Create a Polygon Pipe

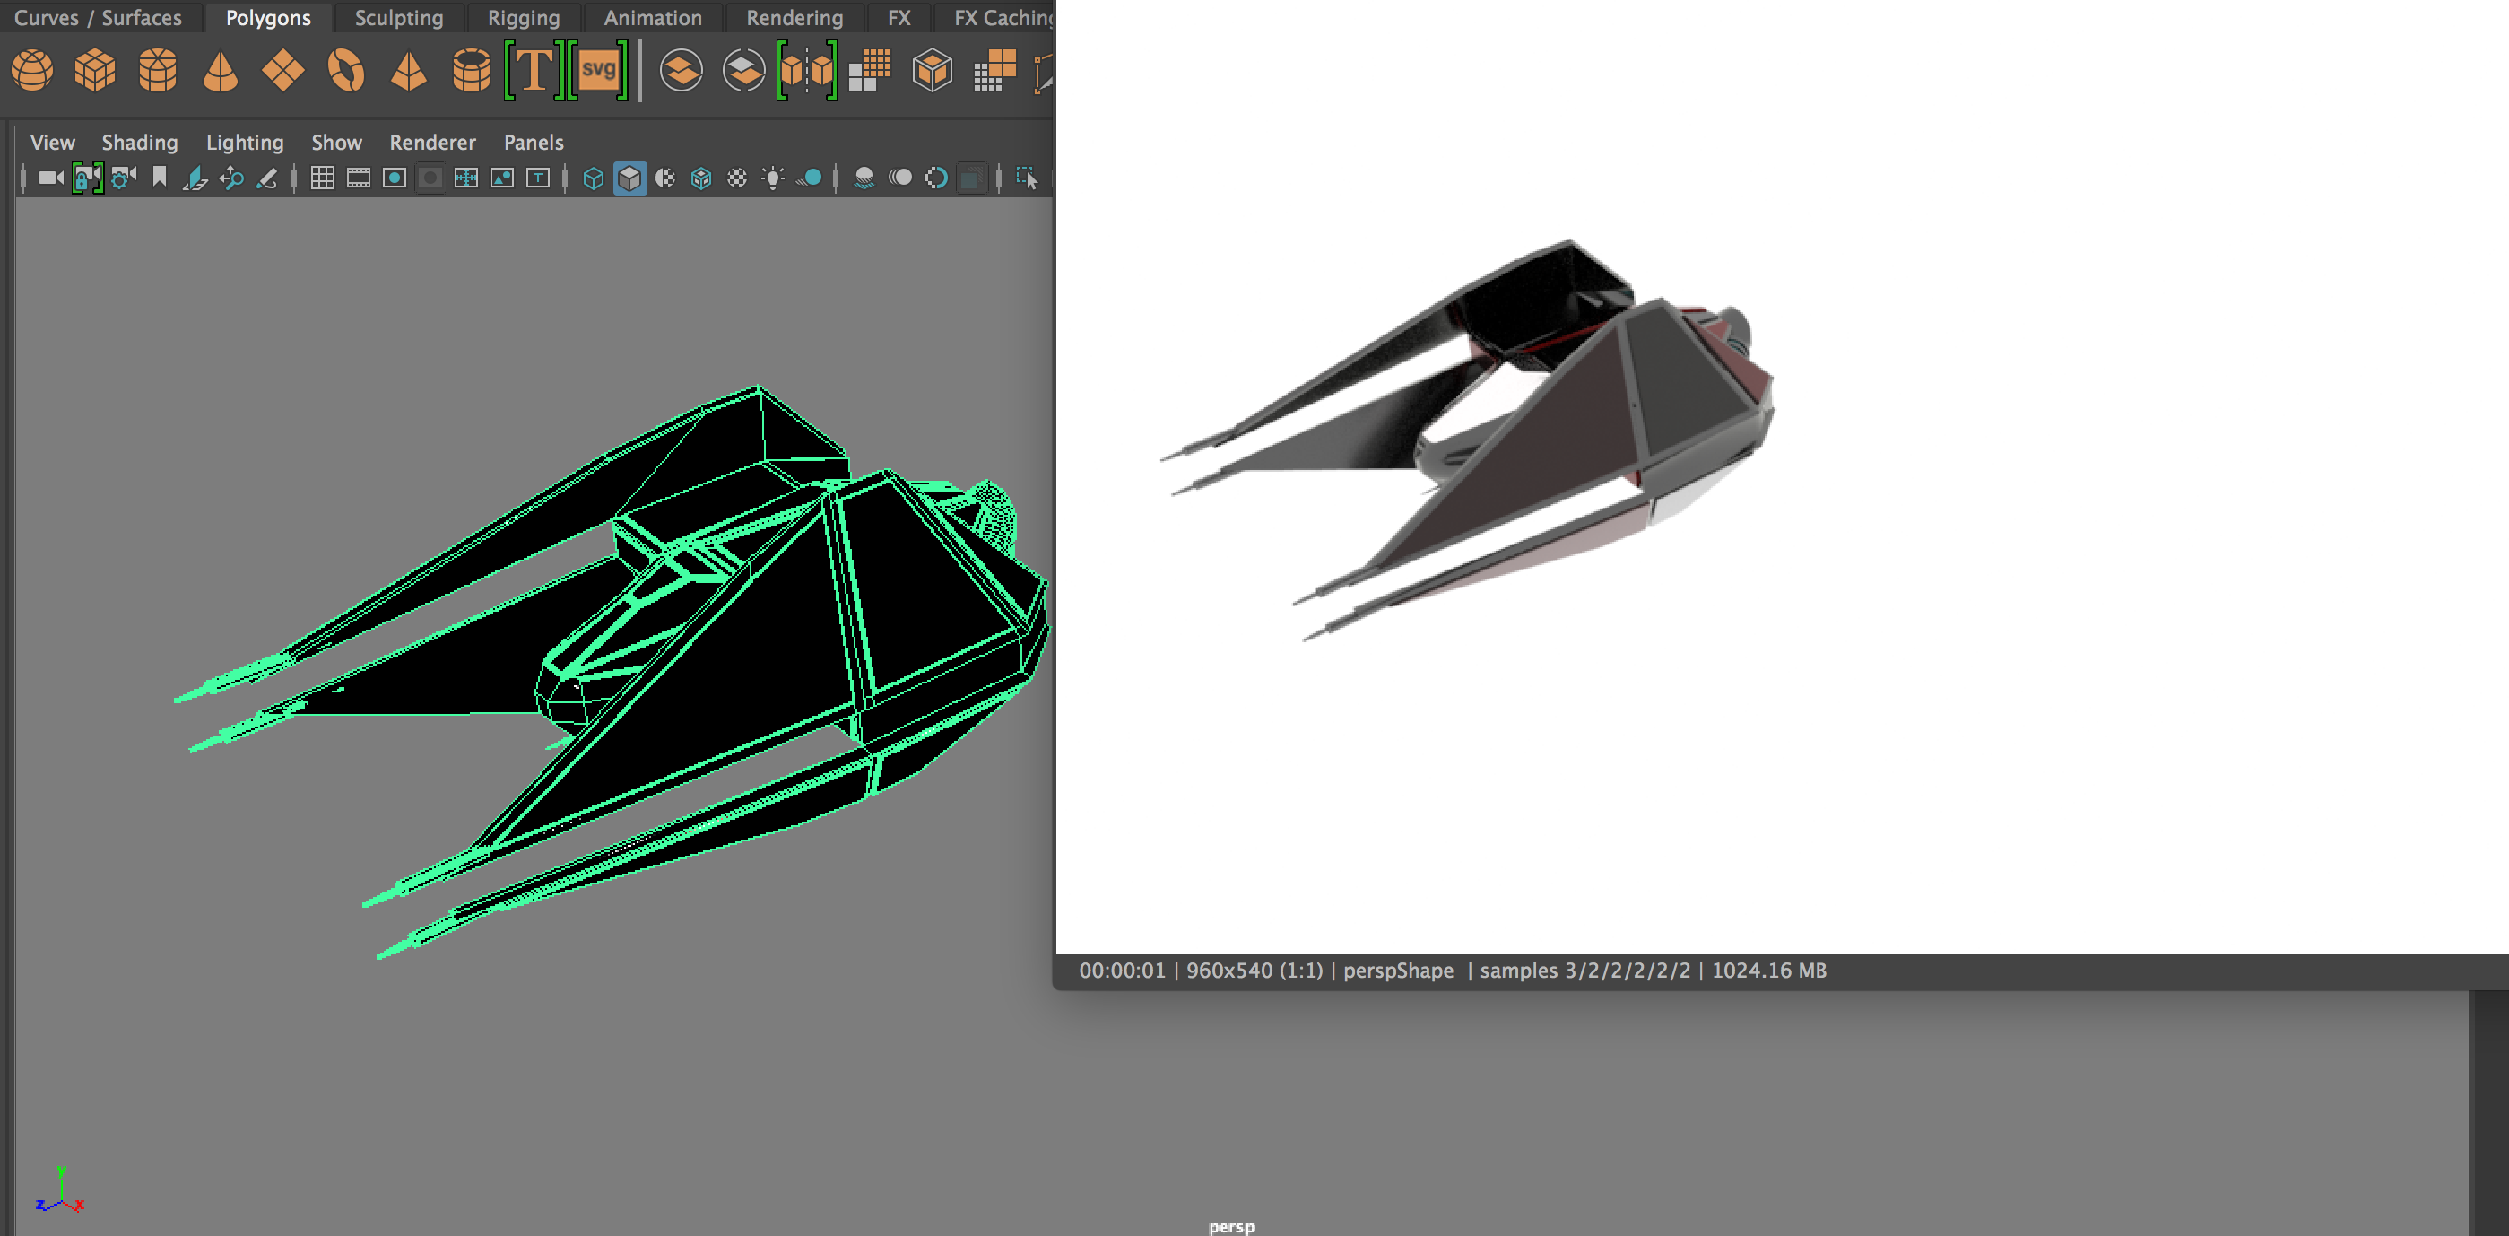click(x=472, y=71)
